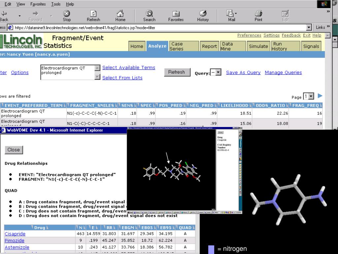Expand the Links toolbar chevron
Viewport: 338px width, 254px height.
pyautogui.click(x=328, y=26)
